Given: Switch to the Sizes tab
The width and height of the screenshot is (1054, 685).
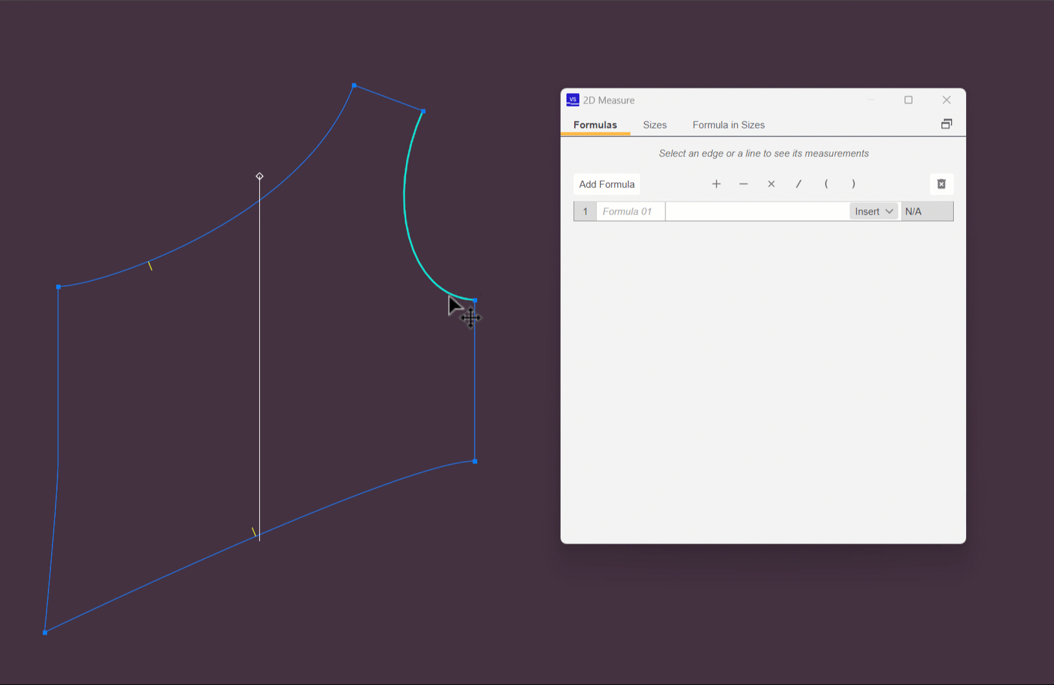Looking at the screenshot, I should pos(654,125).
